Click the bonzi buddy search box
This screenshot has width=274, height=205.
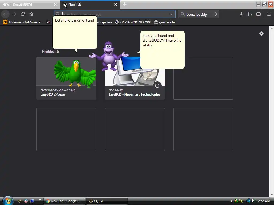199,14
